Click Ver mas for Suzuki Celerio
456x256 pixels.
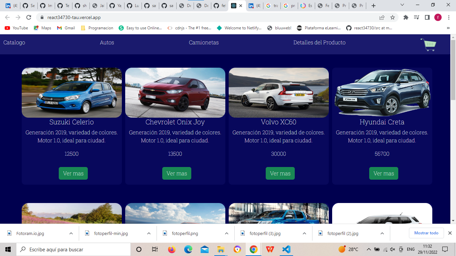(x=73, y=173)
